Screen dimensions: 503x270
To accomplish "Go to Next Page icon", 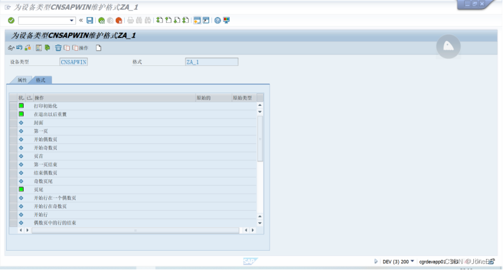I will click(x=177, y=21).
